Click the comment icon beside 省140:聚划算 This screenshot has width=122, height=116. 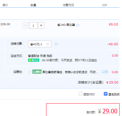point(78,25)
